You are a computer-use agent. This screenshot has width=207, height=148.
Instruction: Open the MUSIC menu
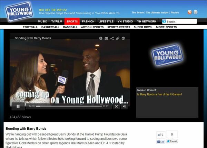pyautogui.click(x=42, y=21)
